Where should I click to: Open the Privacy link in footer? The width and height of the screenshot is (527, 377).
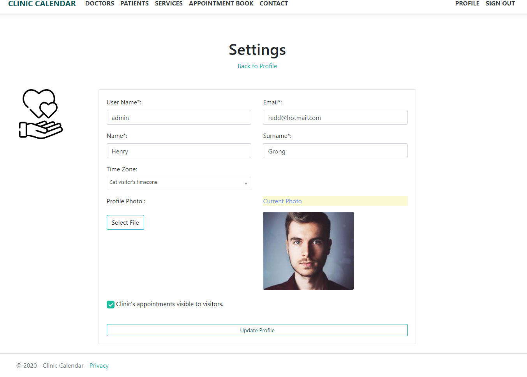click(99, 366)
